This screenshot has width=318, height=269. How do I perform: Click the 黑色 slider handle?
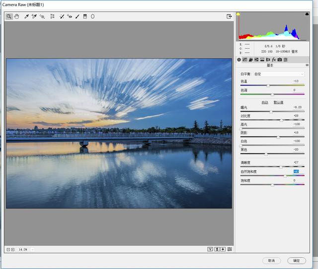[x=266, y=154]
